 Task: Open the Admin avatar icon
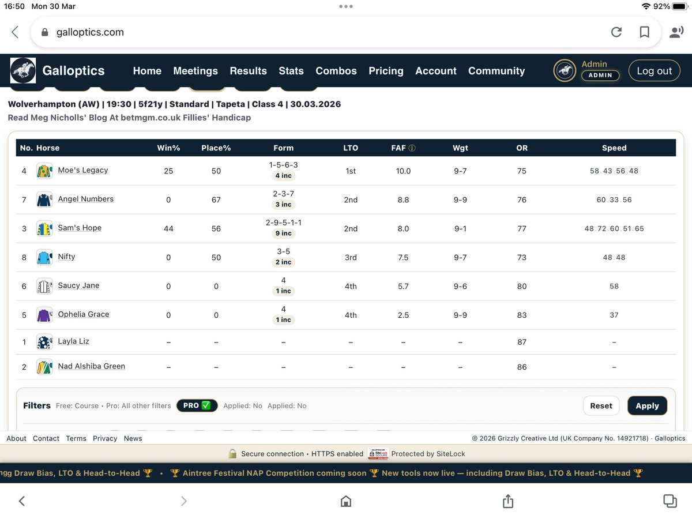pos(565,71)
